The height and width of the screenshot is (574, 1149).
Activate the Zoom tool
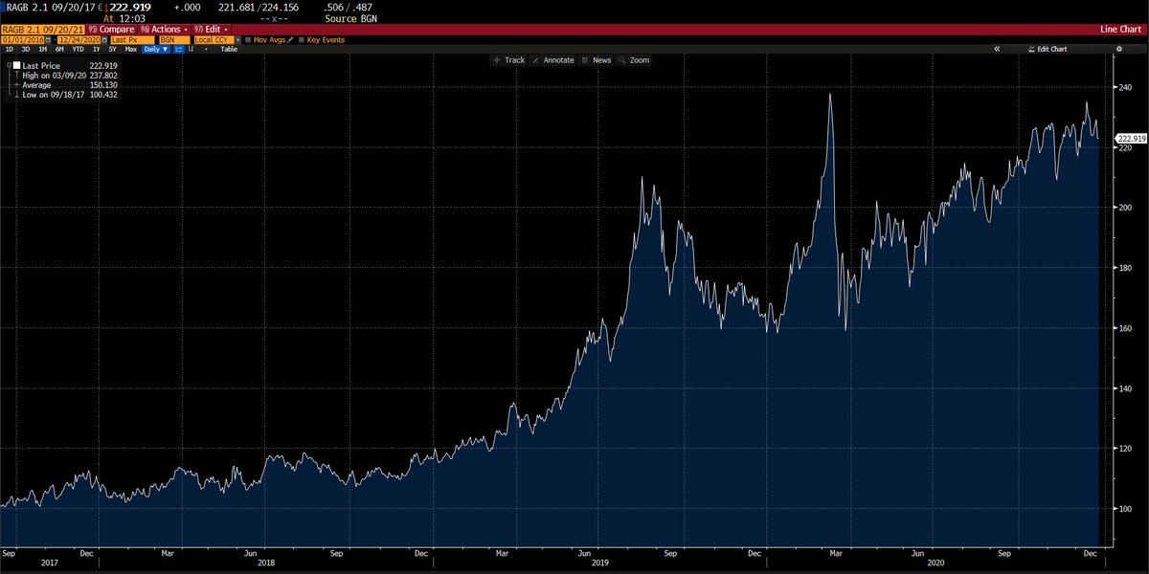pos(634,59)
